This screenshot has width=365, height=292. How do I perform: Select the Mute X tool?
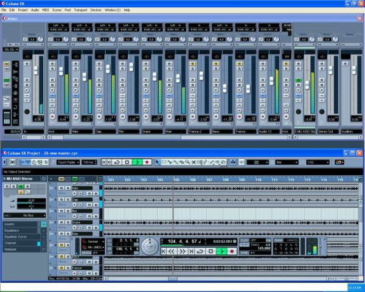(x=193, y=162)
